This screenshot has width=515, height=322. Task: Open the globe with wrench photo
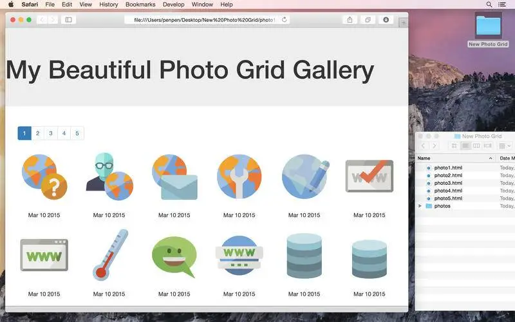(x=239, y=176)
